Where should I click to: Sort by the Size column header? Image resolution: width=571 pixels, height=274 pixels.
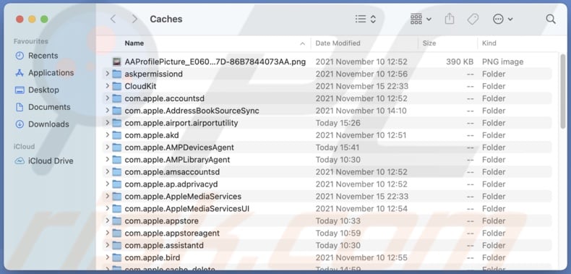(x=429, y=43)
